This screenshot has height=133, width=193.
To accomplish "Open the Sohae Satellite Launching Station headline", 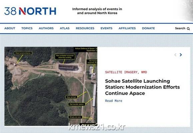I will (x=142, y=87).
